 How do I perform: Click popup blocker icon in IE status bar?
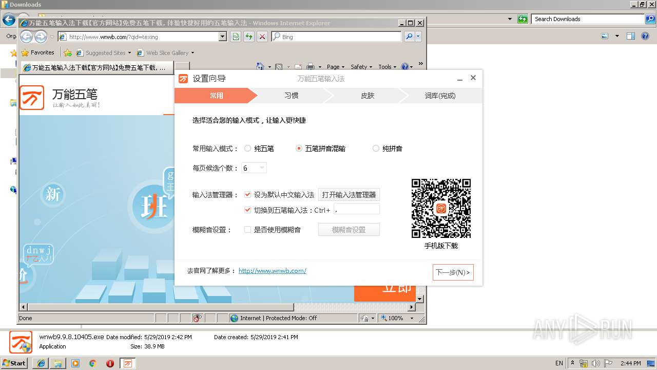click(x=197, y=318)
